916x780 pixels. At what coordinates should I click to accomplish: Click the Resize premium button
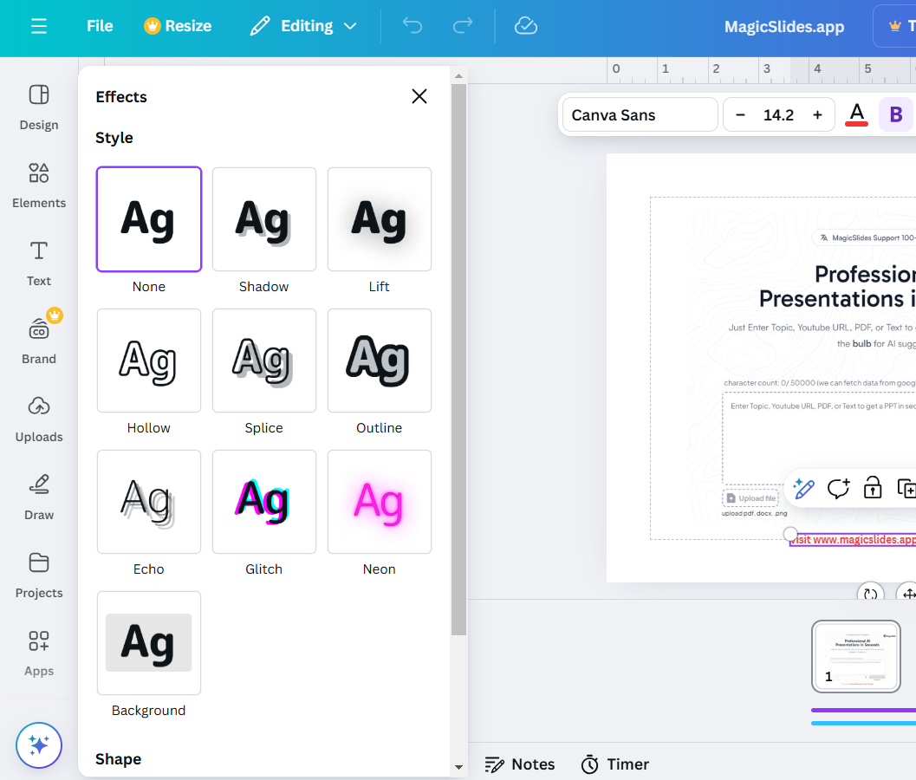178,26
